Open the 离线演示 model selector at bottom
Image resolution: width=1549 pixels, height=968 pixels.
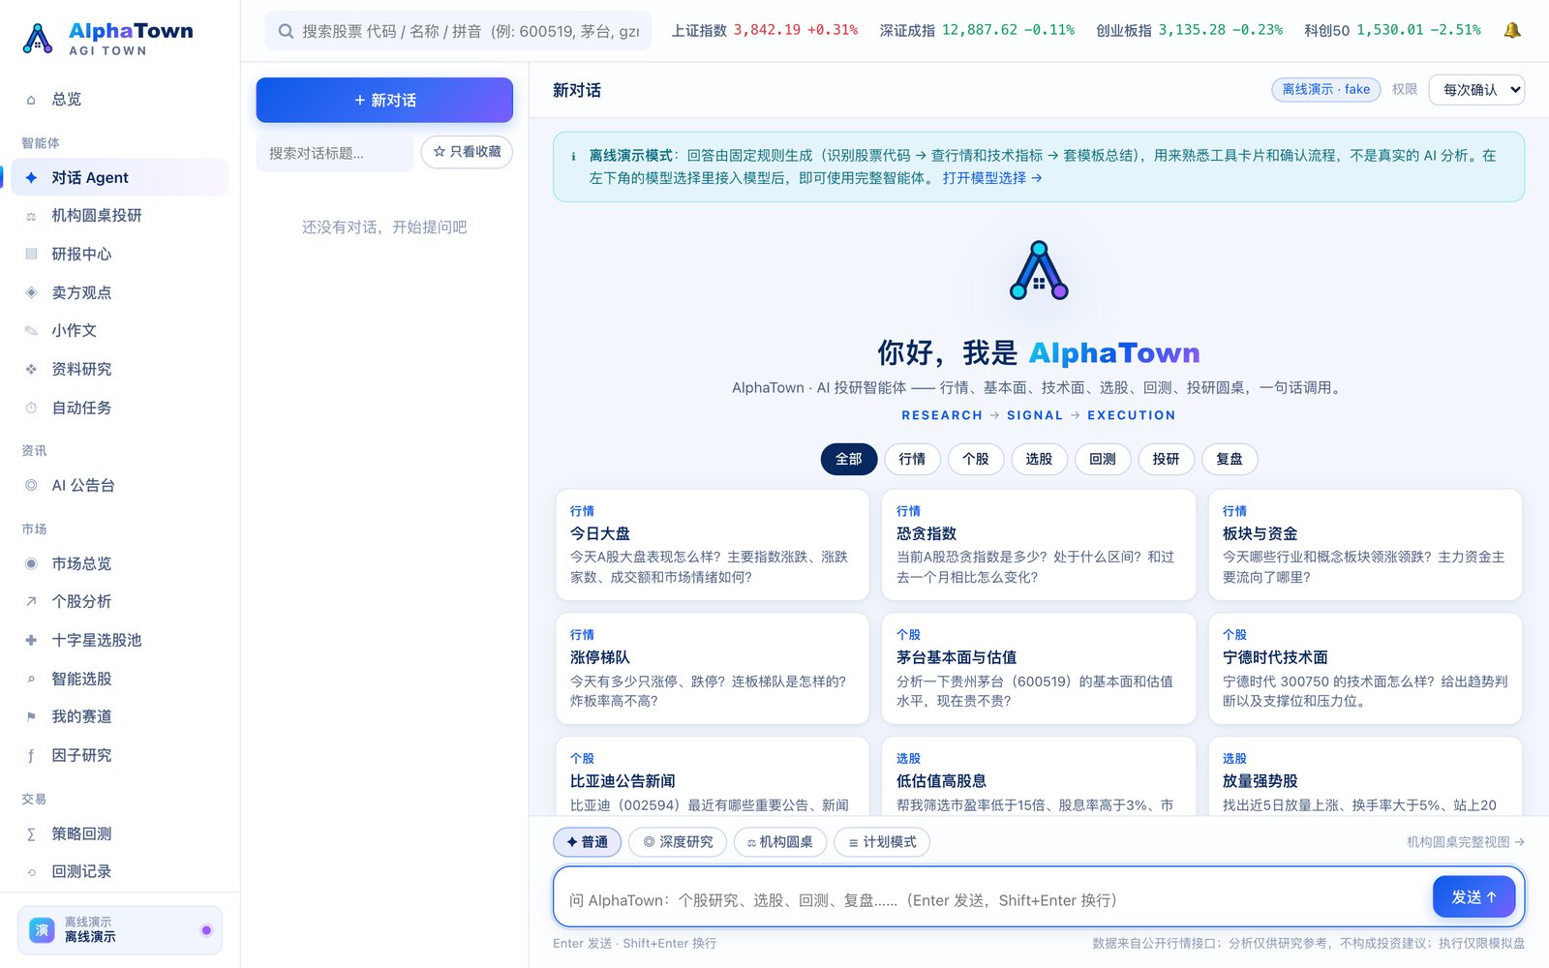(120, 930)
